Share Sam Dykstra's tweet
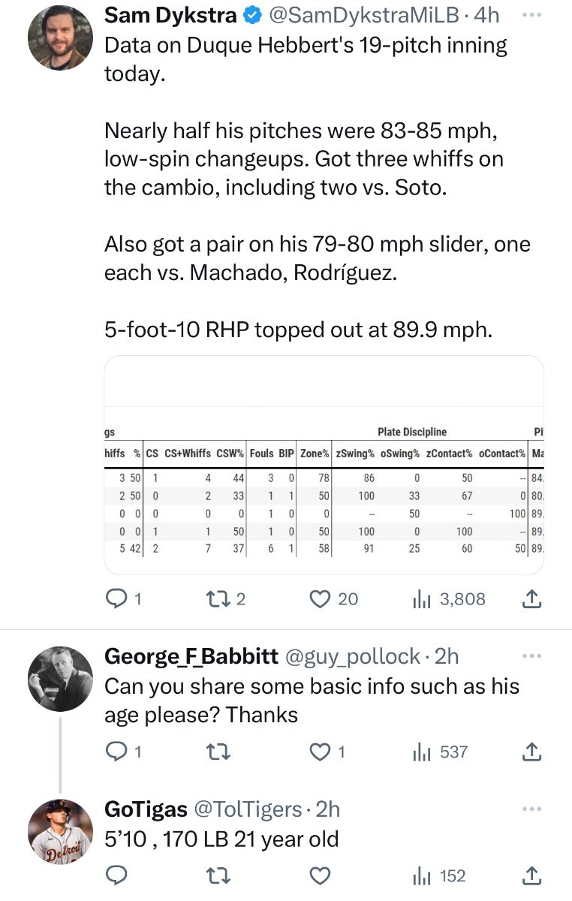572x901 pixels. tap(531, 598)
